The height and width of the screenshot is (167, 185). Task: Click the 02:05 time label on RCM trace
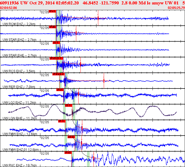tap(45, 12)
